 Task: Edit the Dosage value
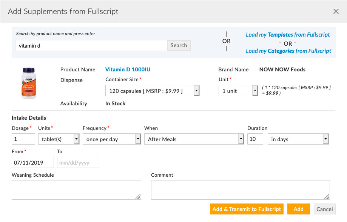(x=23, y=139)
